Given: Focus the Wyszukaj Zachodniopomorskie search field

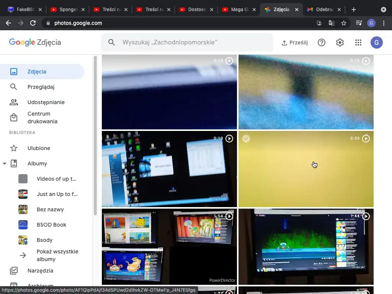Looking at the screenshot, I should (x=187, y=42).
